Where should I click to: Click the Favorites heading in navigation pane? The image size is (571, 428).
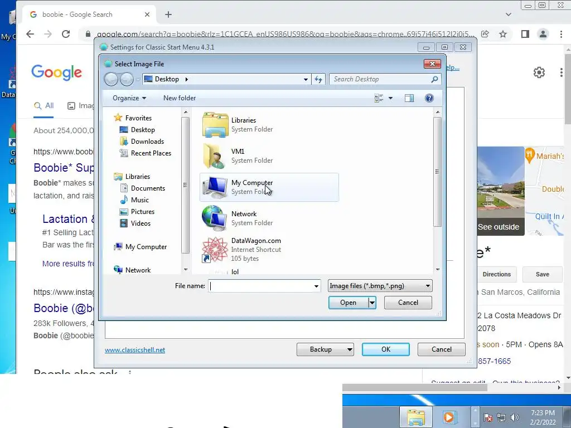click(138, 118)
